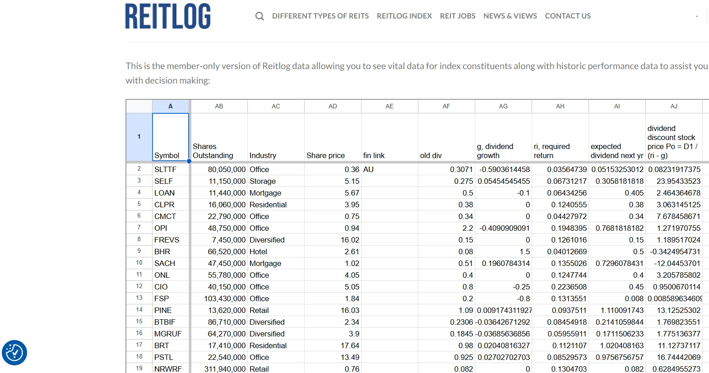Select column AI header
709x373 pixels.
[x=617, y=107]
